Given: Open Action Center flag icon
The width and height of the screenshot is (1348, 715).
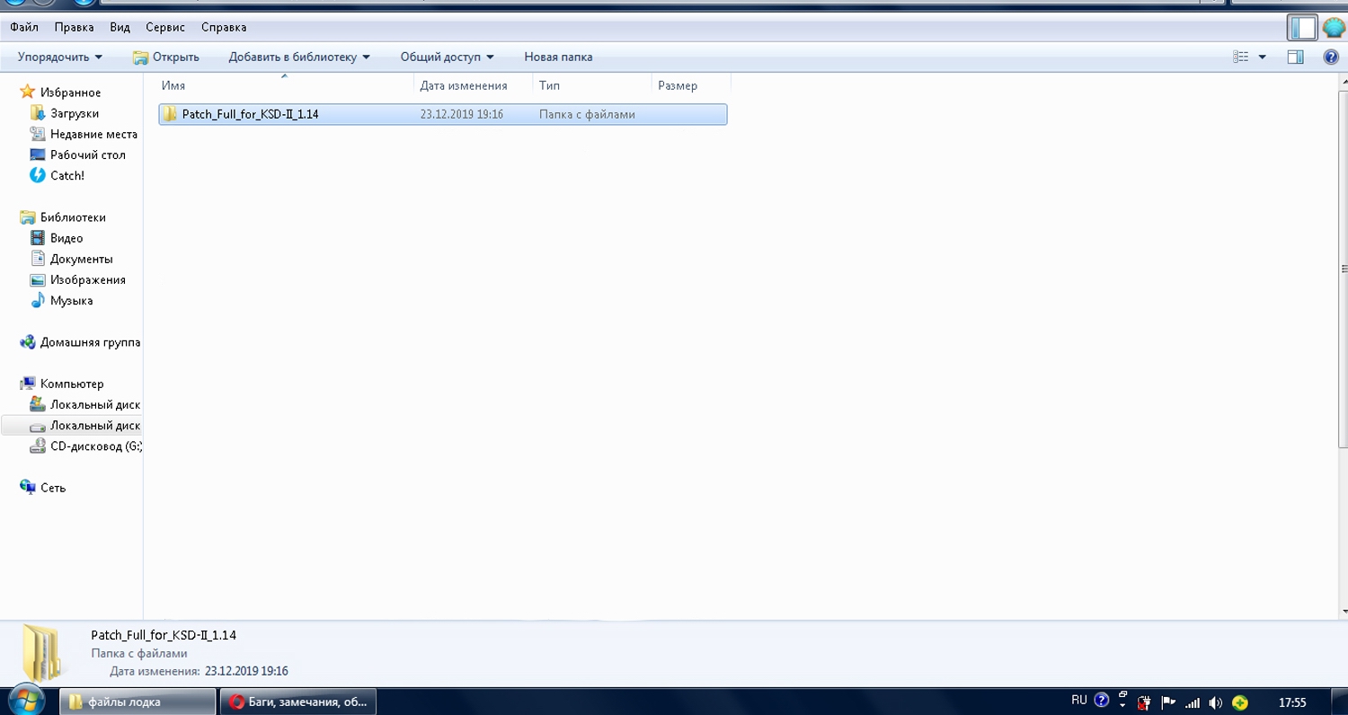Looking at the screenshot, I should tap(1168, 702).
